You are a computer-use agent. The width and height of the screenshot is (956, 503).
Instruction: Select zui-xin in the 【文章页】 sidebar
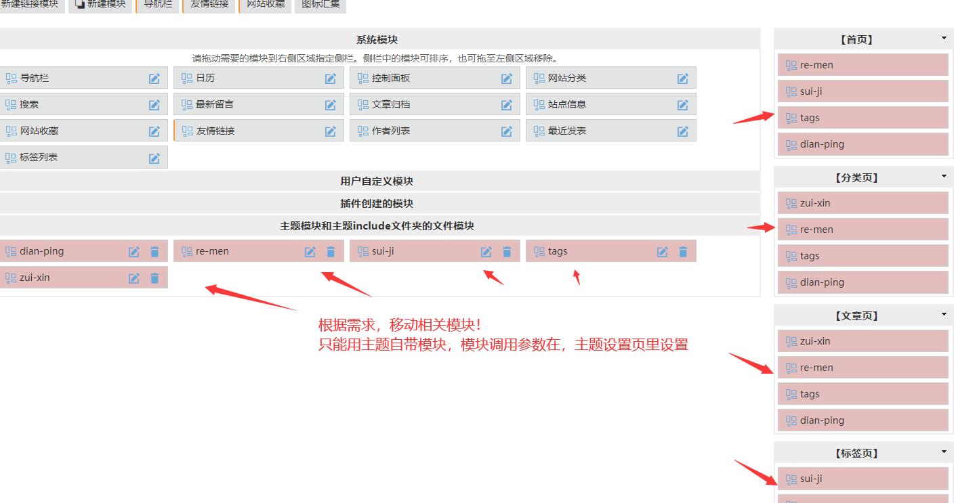pyautogui.click(x=863, y=341)
